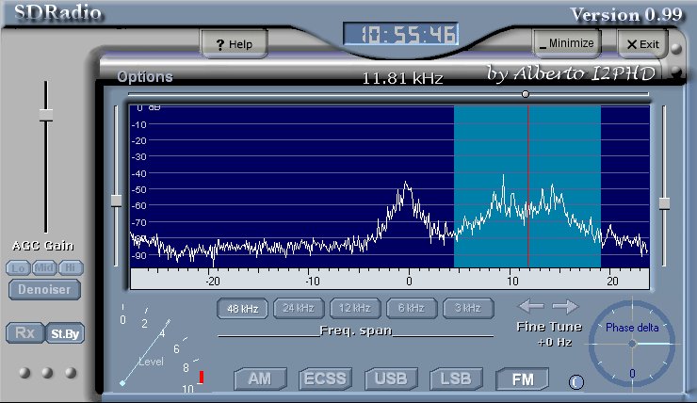Open the Options menu
The height and width of the screenshot is (403, 697).
[144, 77]
